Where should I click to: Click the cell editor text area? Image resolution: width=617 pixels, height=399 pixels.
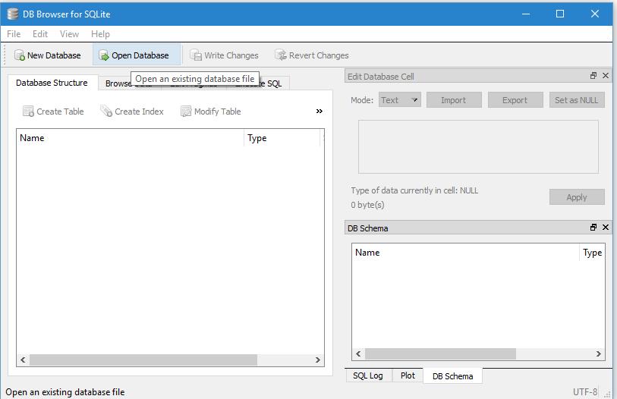[x=478, y=146]
